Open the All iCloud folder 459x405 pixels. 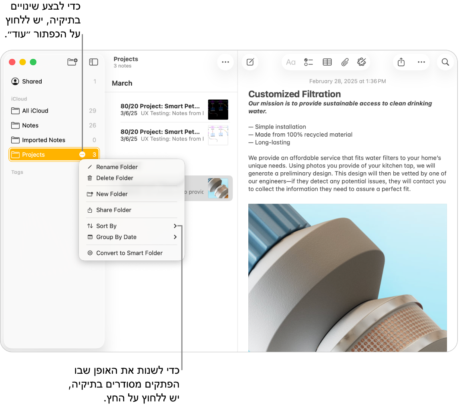coord(35,111)
